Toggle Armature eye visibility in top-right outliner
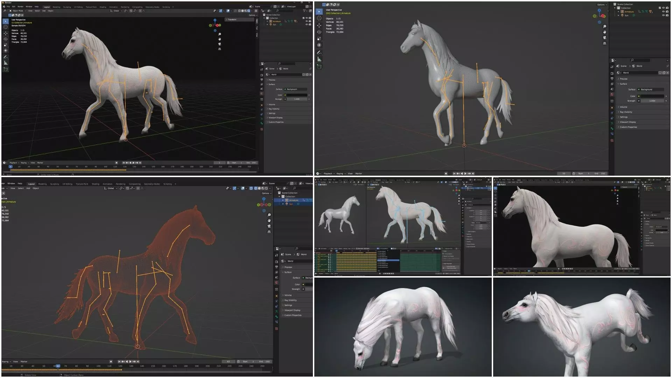The width and height of the screenshot is (672, 378). [663, 12]
